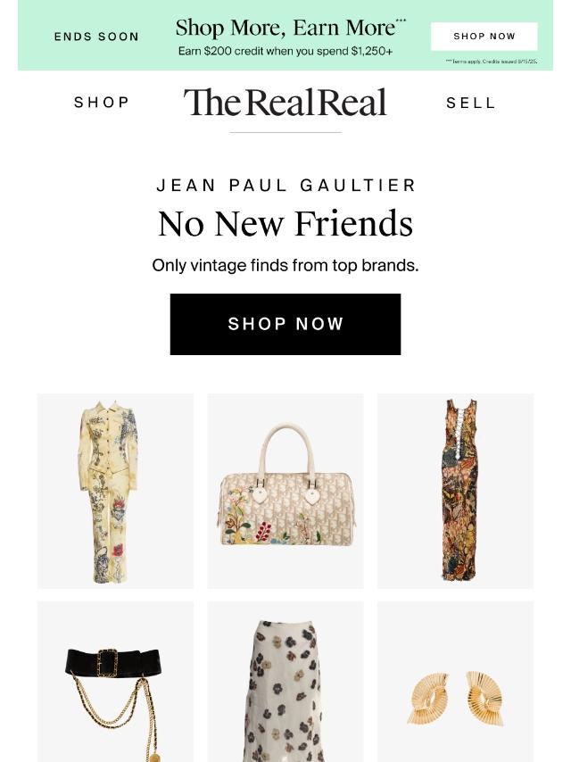
Task: Click the Shop More, Earn More headline
Action: [290, 28]
